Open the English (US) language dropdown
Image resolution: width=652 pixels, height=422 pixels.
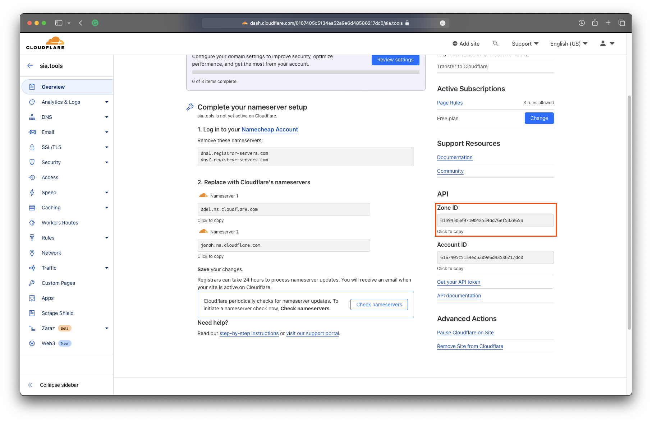pyautogui.click(x=569, y=43)
